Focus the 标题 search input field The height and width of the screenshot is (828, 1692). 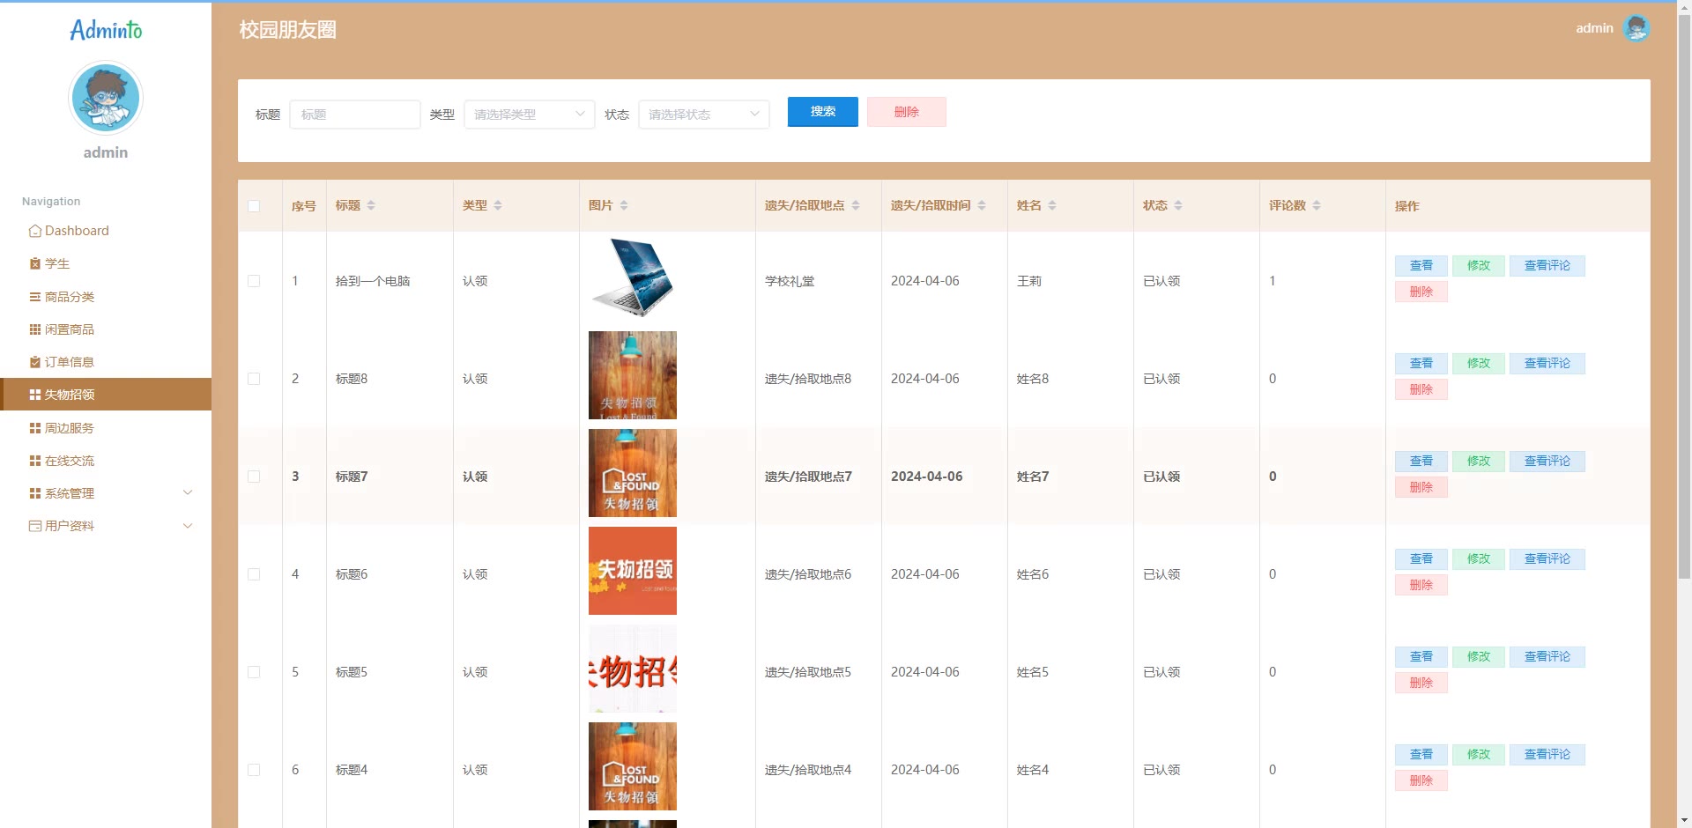pos(354,115)
